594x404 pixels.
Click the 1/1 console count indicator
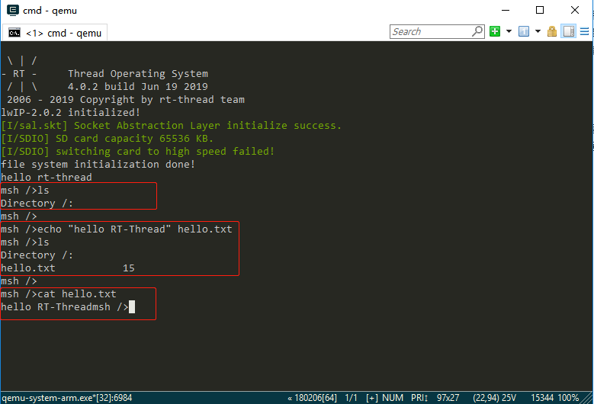(352, 398)
